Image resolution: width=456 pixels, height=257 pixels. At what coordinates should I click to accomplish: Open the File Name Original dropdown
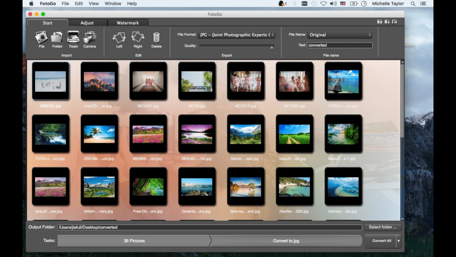pyautogui.click(x=340, y=35)
